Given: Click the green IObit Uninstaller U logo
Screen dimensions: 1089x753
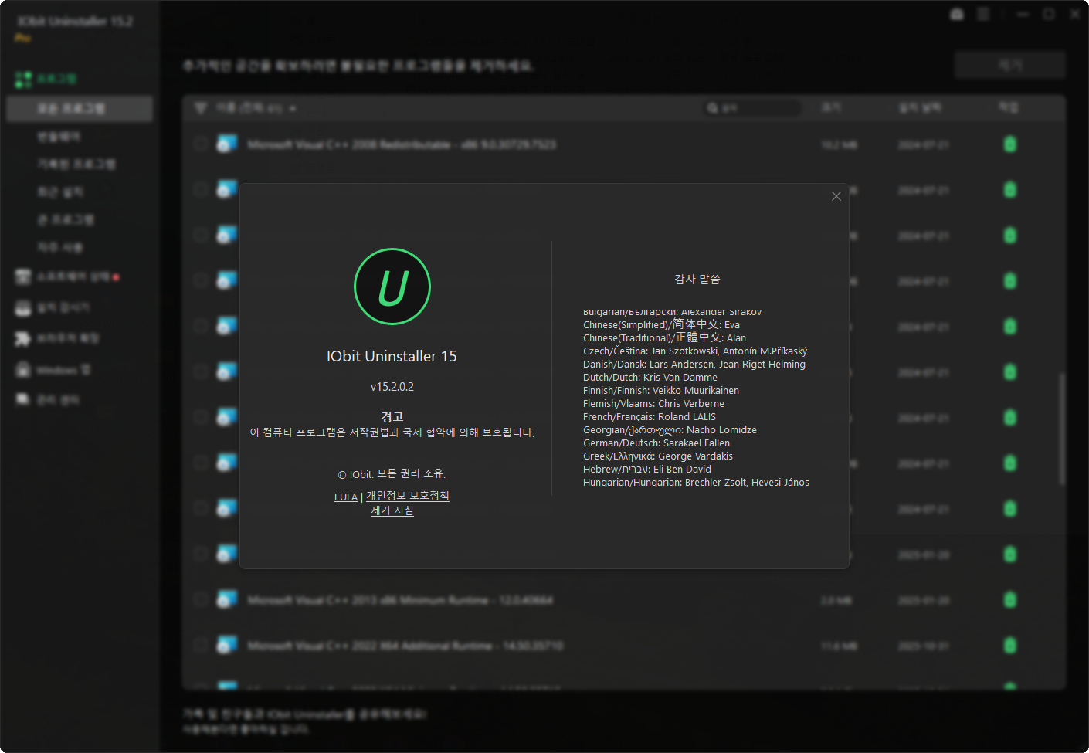Looking at the screenshot, I should coord(392,287).
